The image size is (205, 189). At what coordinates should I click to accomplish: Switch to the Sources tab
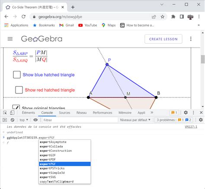click(x=64, y=112)
